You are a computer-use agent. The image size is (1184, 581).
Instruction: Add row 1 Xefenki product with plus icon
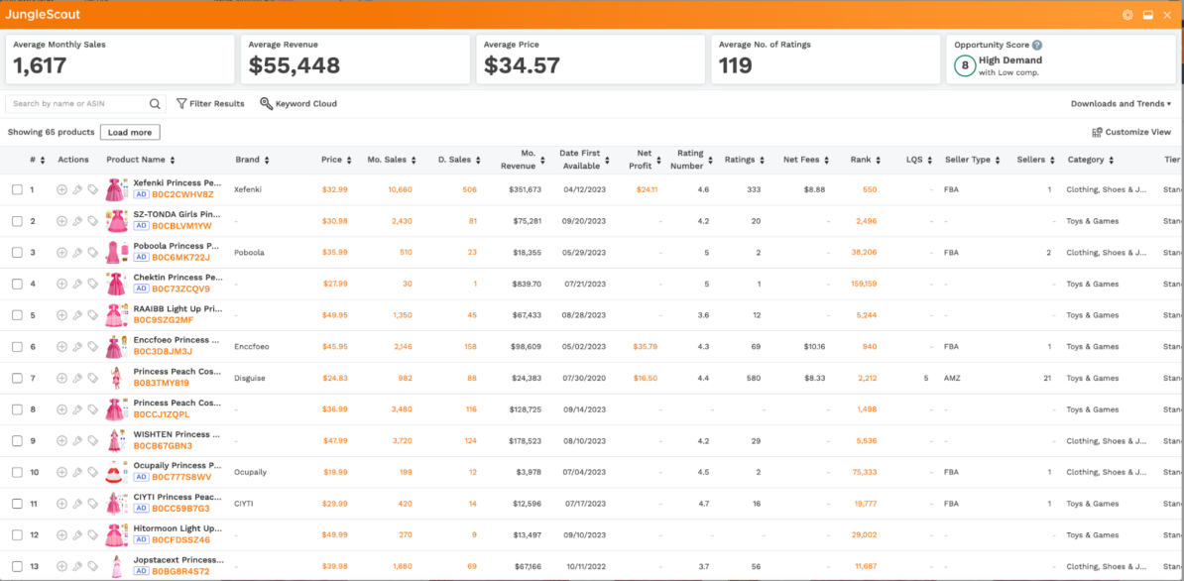61,189
